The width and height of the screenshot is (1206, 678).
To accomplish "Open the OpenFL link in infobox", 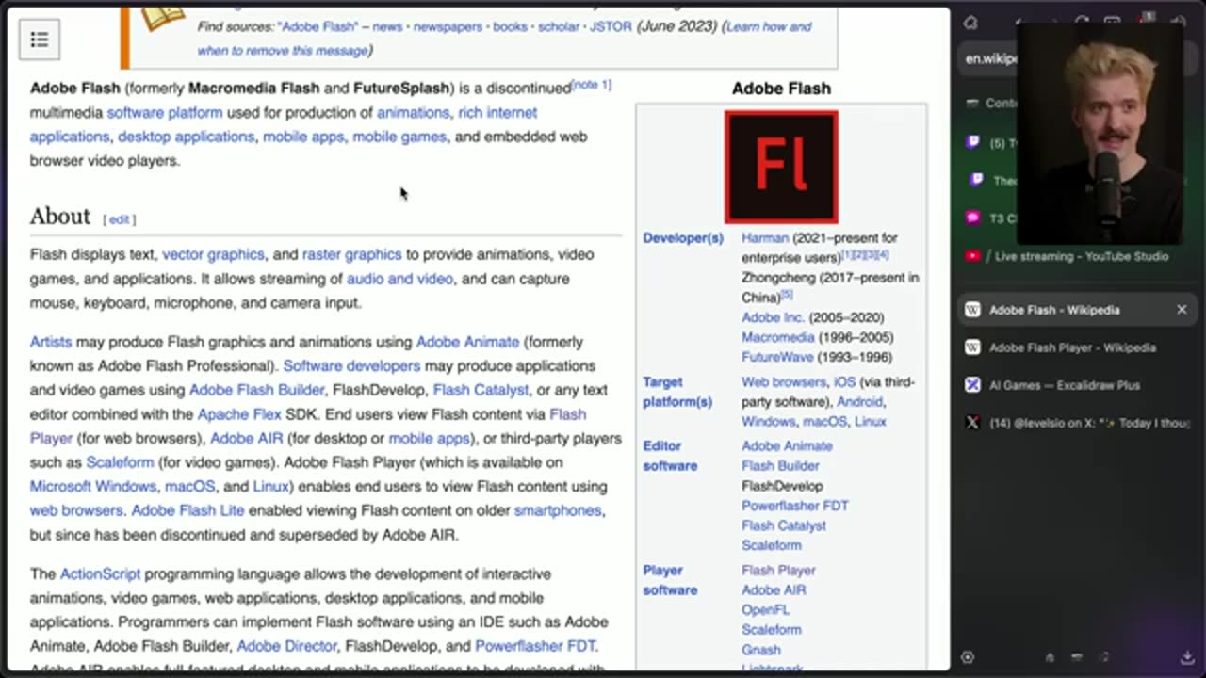I will pos(765,610).
